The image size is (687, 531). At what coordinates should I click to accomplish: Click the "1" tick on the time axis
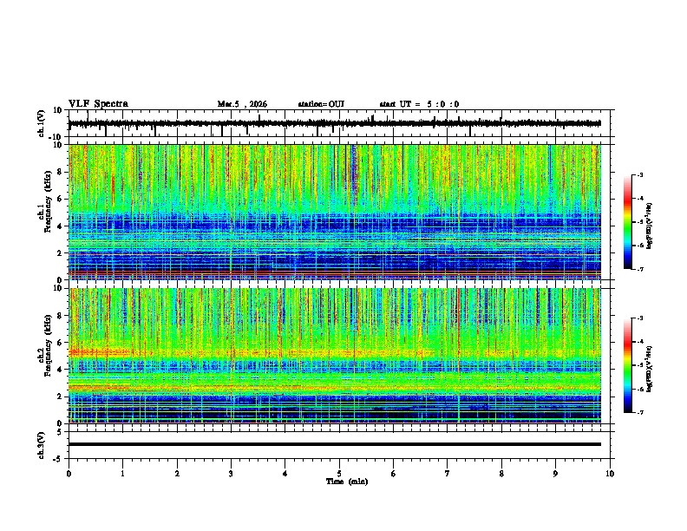click(x=122, y=474)
